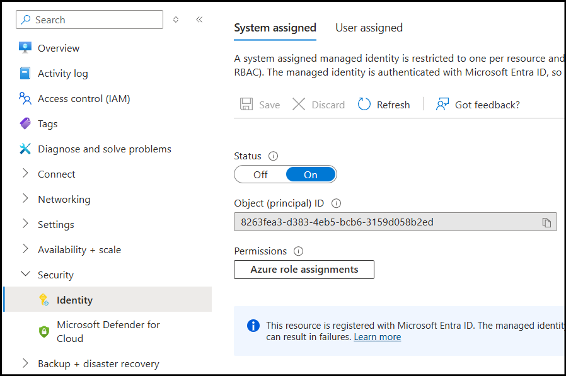Set the Status toggle to On
Viewport: 566px width, 376px height.
pyautogui.click(x=310, y=174)
